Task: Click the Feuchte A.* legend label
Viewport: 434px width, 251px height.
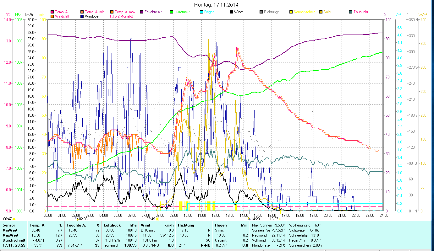Action: [x=154, y=12]
